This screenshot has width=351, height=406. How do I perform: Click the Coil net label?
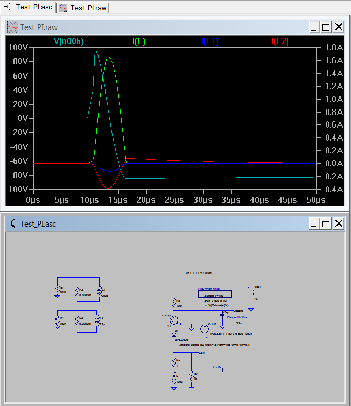[202, 353]
